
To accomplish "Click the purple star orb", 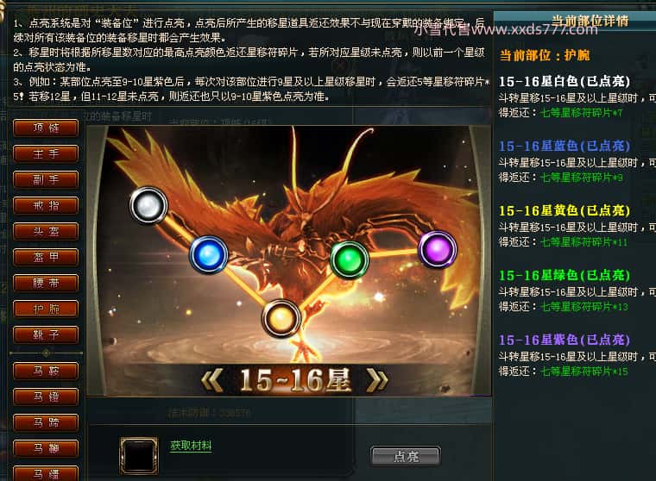I will (x=438, y=249).
